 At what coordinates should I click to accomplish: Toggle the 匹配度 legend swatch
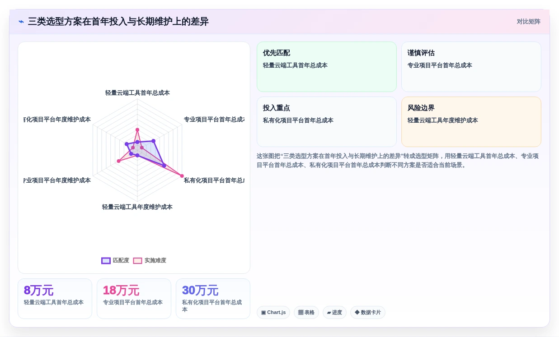[x=106, y=261]
